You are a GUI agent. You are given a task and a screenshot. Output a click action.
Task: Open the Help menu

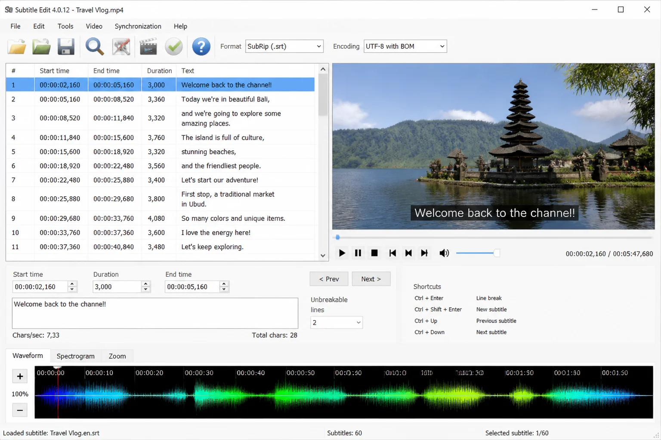tap(180, 26)
